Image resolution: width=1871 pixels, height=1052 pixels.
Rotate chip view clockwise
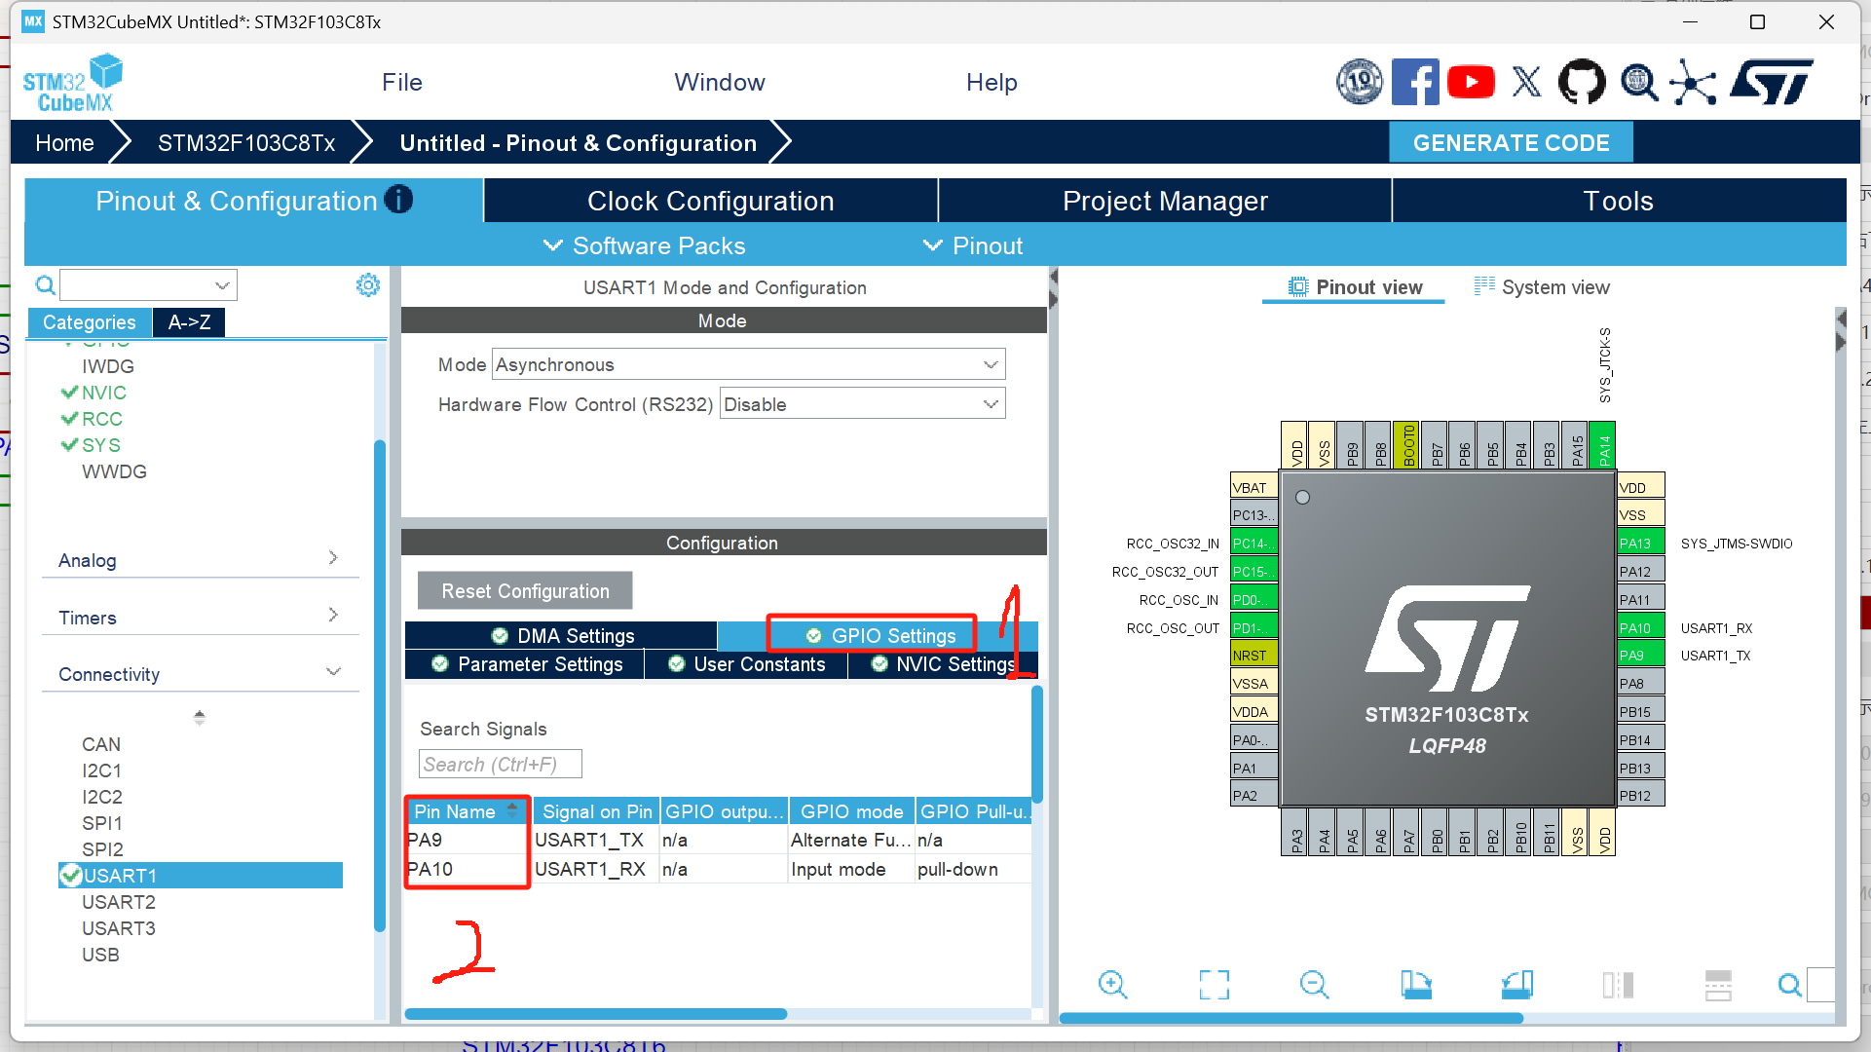(1416, 984)
